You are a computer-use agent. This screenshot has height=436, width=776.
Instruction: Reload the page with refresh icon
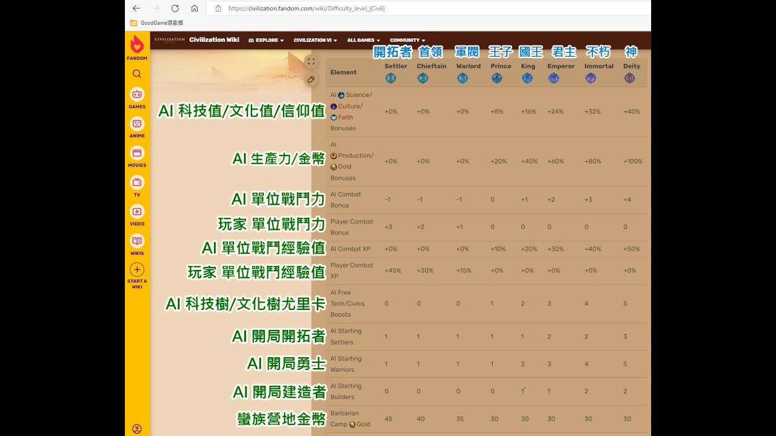tap(175, 8)
